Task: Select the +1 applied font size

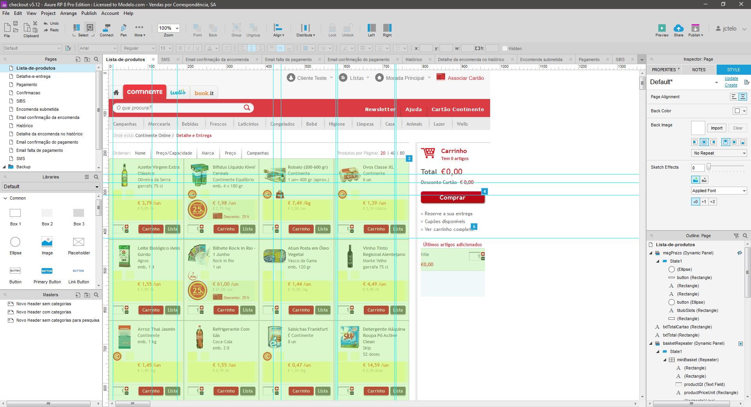Action: [704, 202]
